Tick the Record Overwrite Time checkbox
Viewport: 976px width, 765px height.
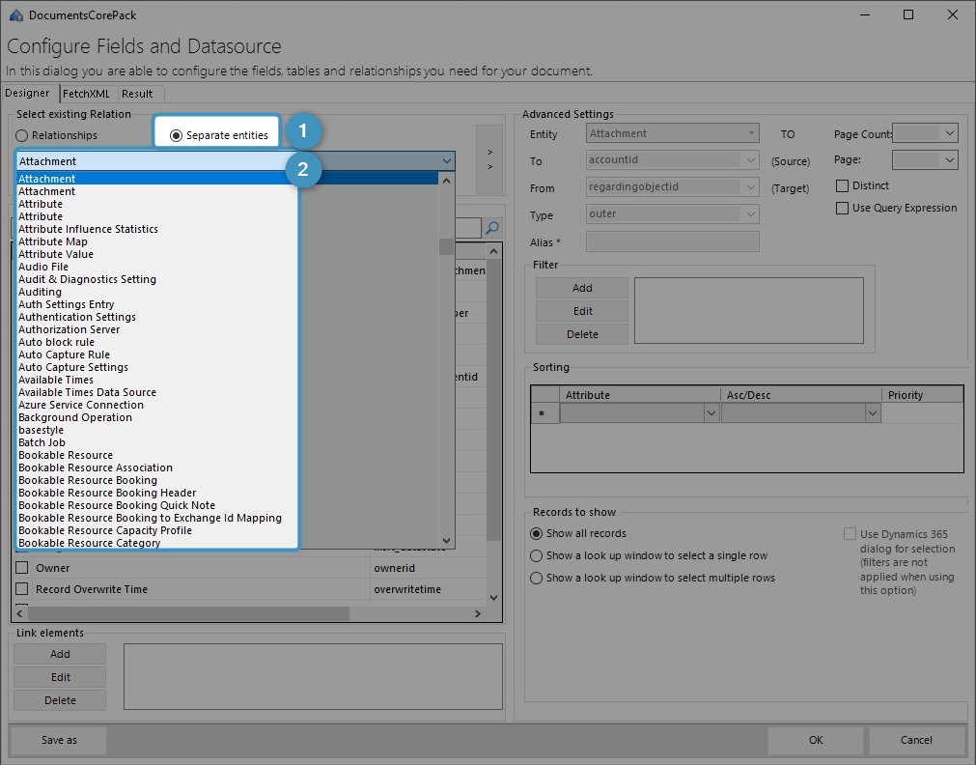(x=22, y=588)
